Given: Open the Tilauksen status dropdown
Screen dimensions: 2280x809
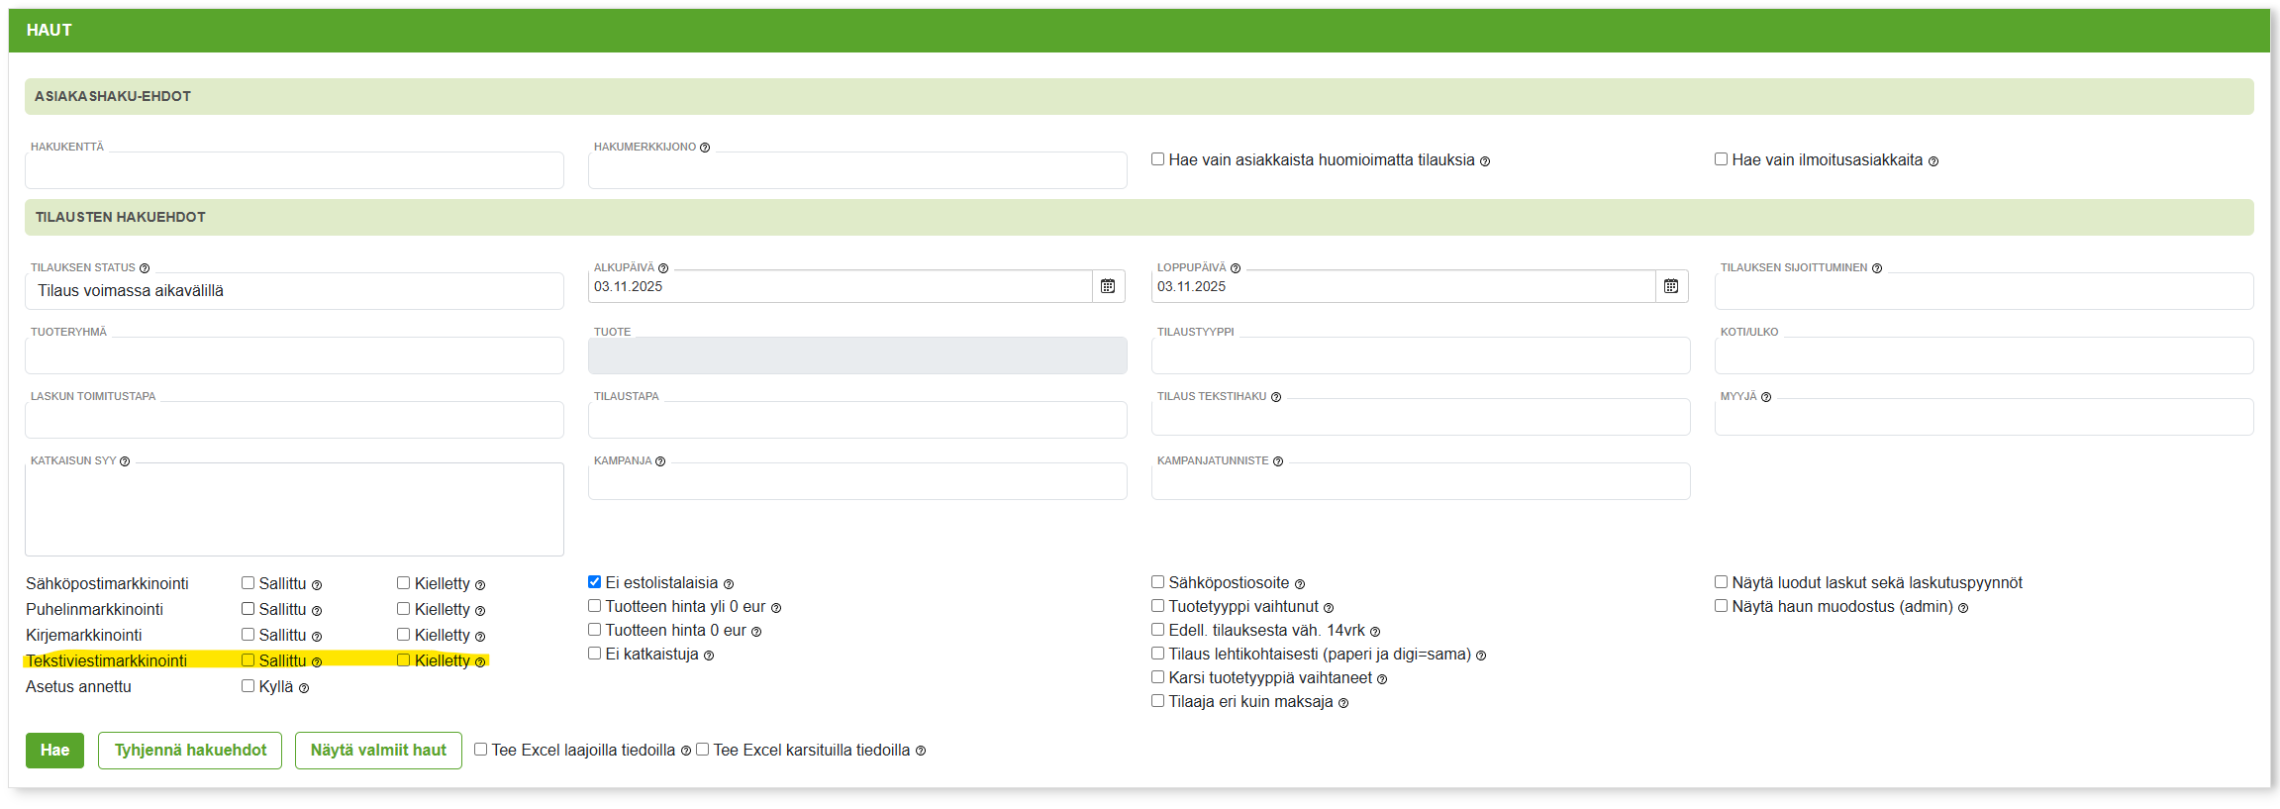Looking at the screenshot, I should click(x=294, y=291).
